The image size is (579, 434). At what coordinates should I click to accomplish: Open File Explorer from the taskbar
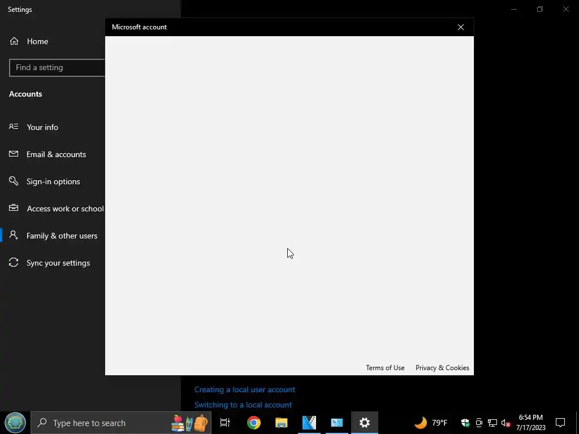tap(282, 423)
